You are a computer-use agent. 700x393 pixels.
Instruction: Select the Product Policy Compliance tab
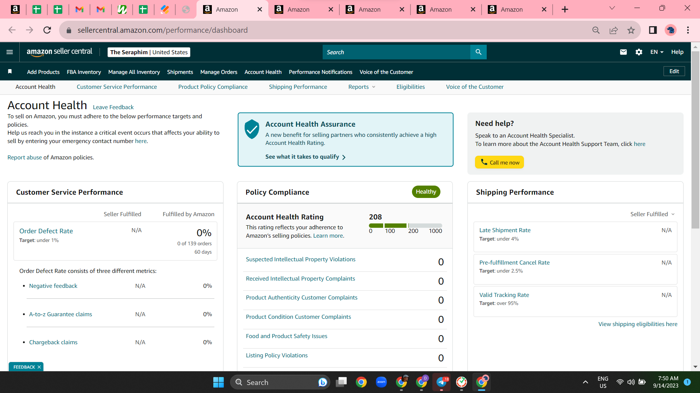coord(213,87)
